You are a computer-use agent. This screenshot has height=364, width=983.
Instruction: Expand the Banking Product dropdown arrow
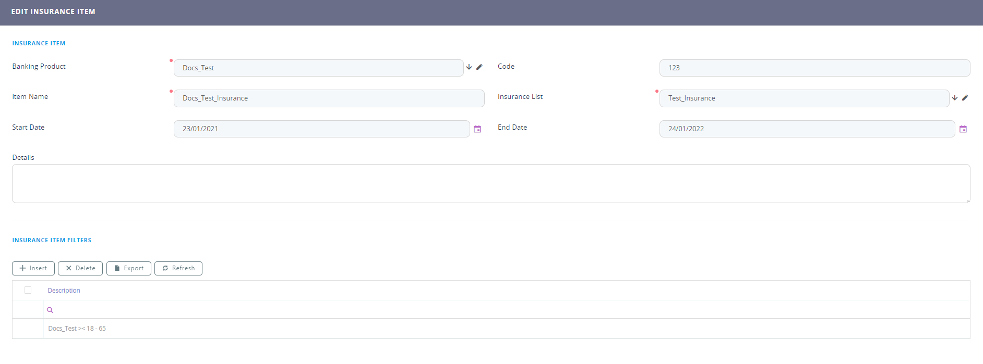[x=469, y=67]
